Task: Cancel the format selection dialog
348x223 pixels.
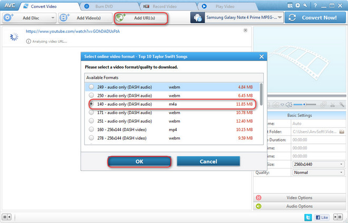Action: [208, 161]
